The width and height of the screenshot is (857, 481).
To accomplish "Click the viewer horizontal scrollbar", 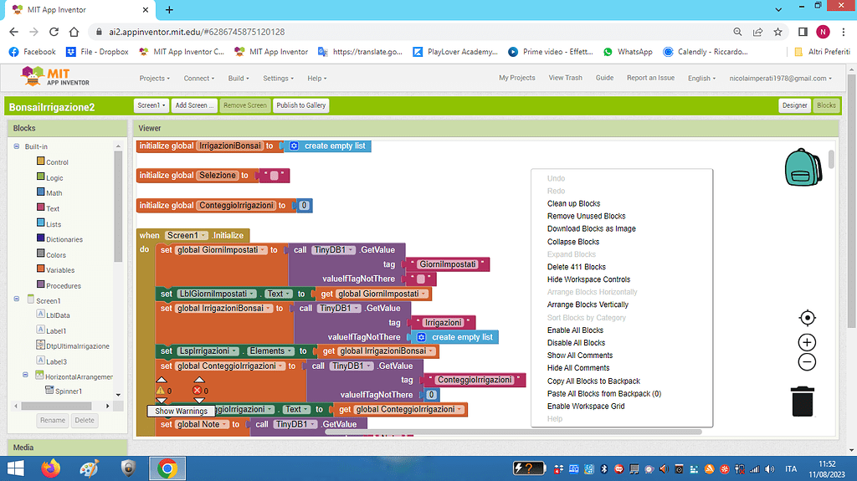I will click(513, 432).
